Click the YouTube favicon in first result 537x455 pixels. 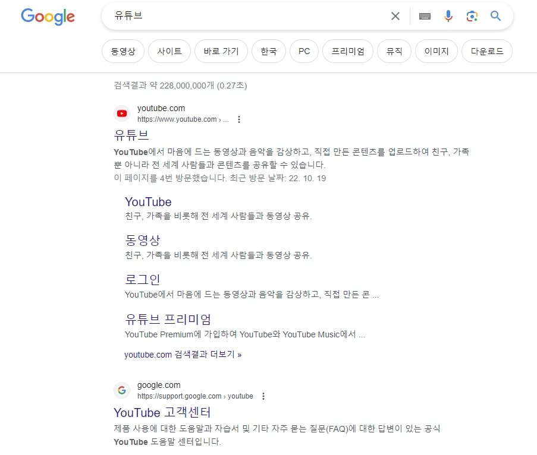tap(122, 113)
